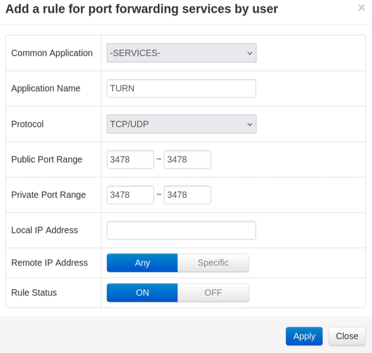
Task: Click the Public Port Range end field
Action: [187, 160]
